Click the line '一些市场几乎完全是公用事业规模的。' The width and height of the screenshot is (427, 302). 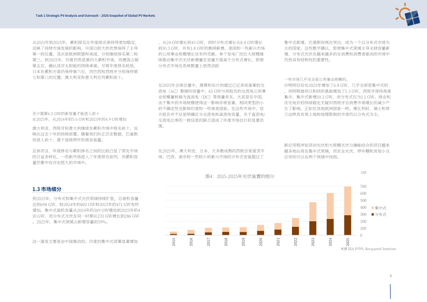click(316, 79)
